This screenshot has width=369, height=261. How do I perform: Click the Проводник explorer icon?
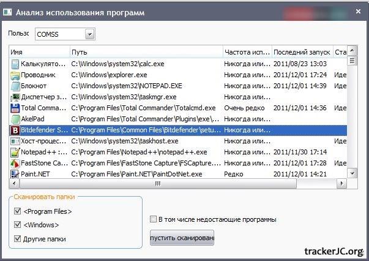(15, 75)
